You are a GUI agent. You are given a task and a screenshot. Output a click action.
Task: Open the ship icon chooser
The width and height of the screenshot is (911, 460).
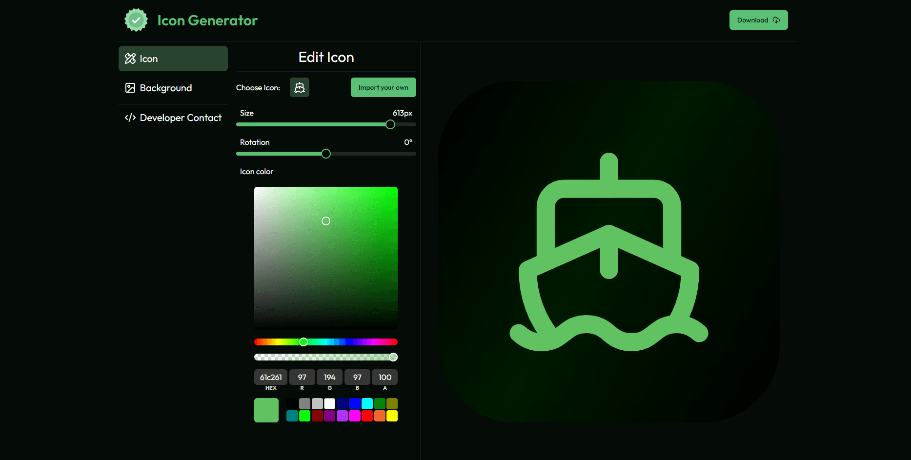click(x=300, y=87)
